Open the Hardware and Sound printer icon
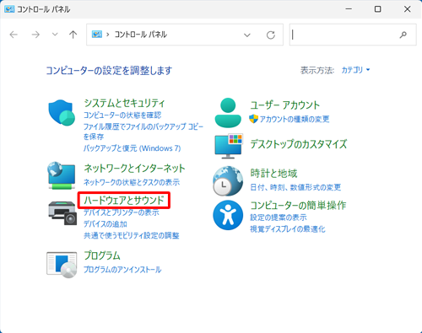Viewport: 422px width, 333px height. tap(62, 212)
